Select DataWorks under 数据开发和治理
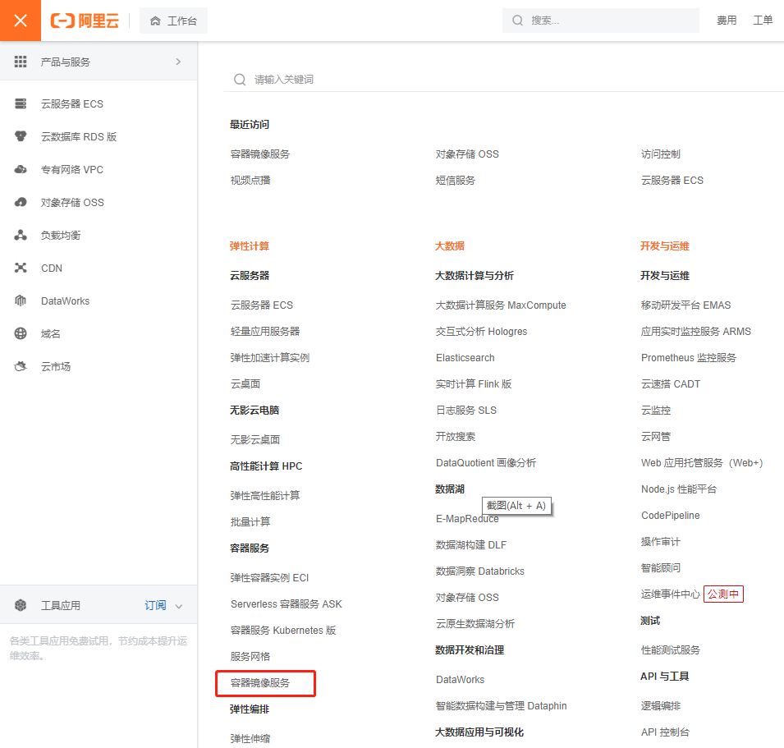This screenshot has height=748, width=784. pos(460,680)
